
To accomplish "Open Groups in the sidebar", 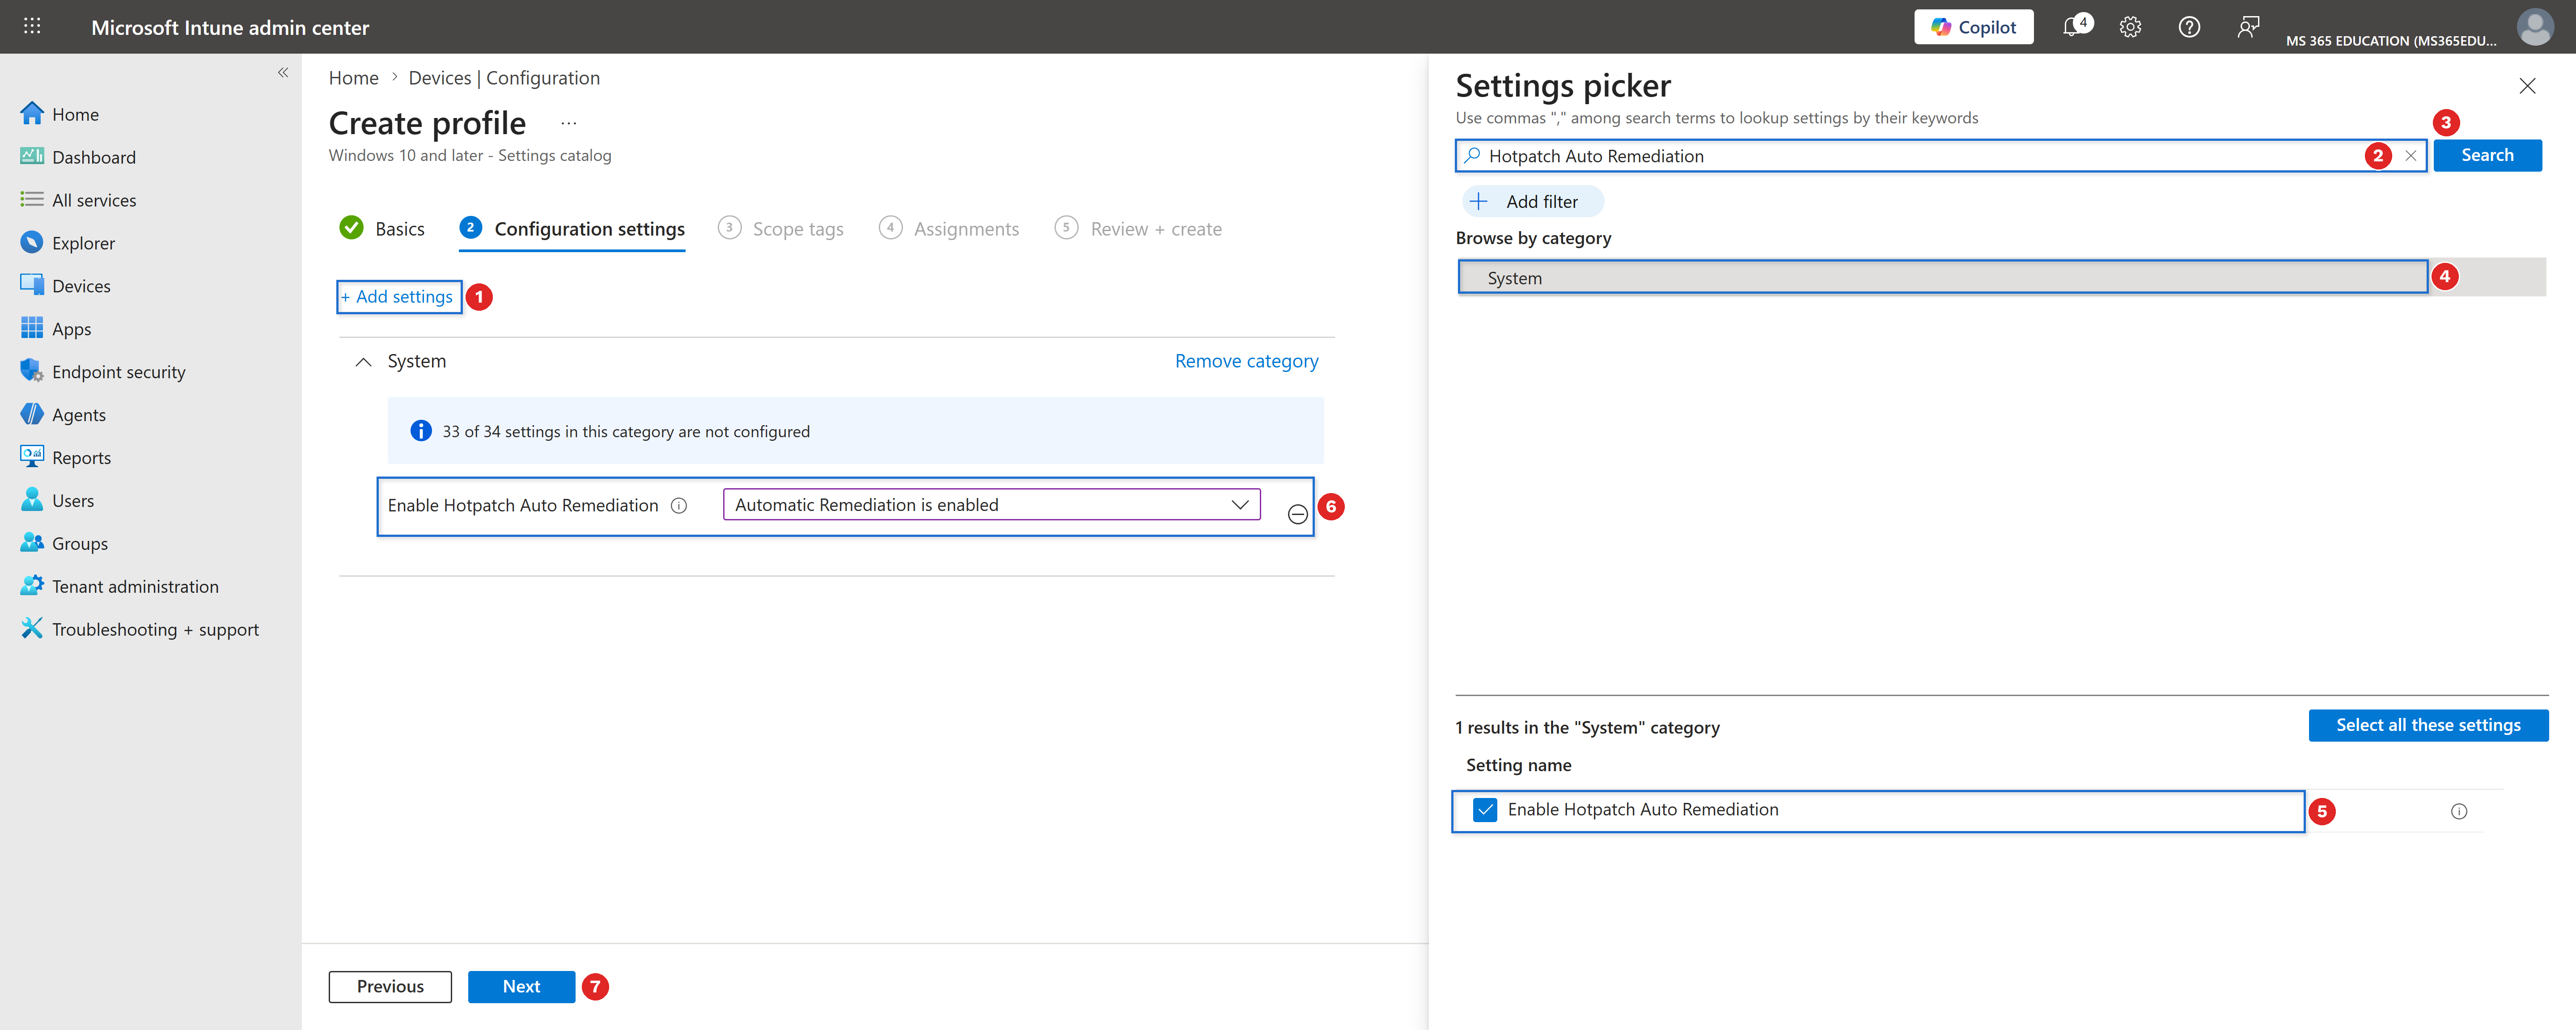I will (x=64, y=544).
